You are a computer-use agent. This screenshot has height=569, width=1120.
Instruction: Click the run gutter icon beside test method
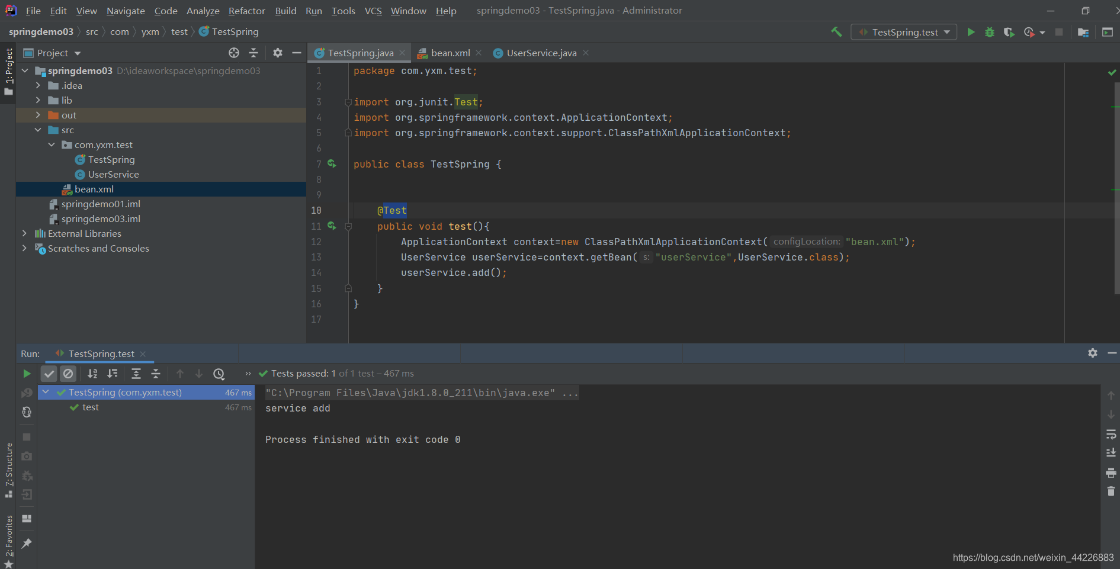pos(332,226)
